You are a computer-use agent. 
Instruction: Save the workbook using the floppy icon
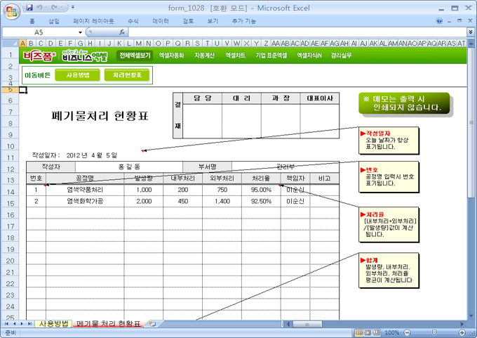29,7
